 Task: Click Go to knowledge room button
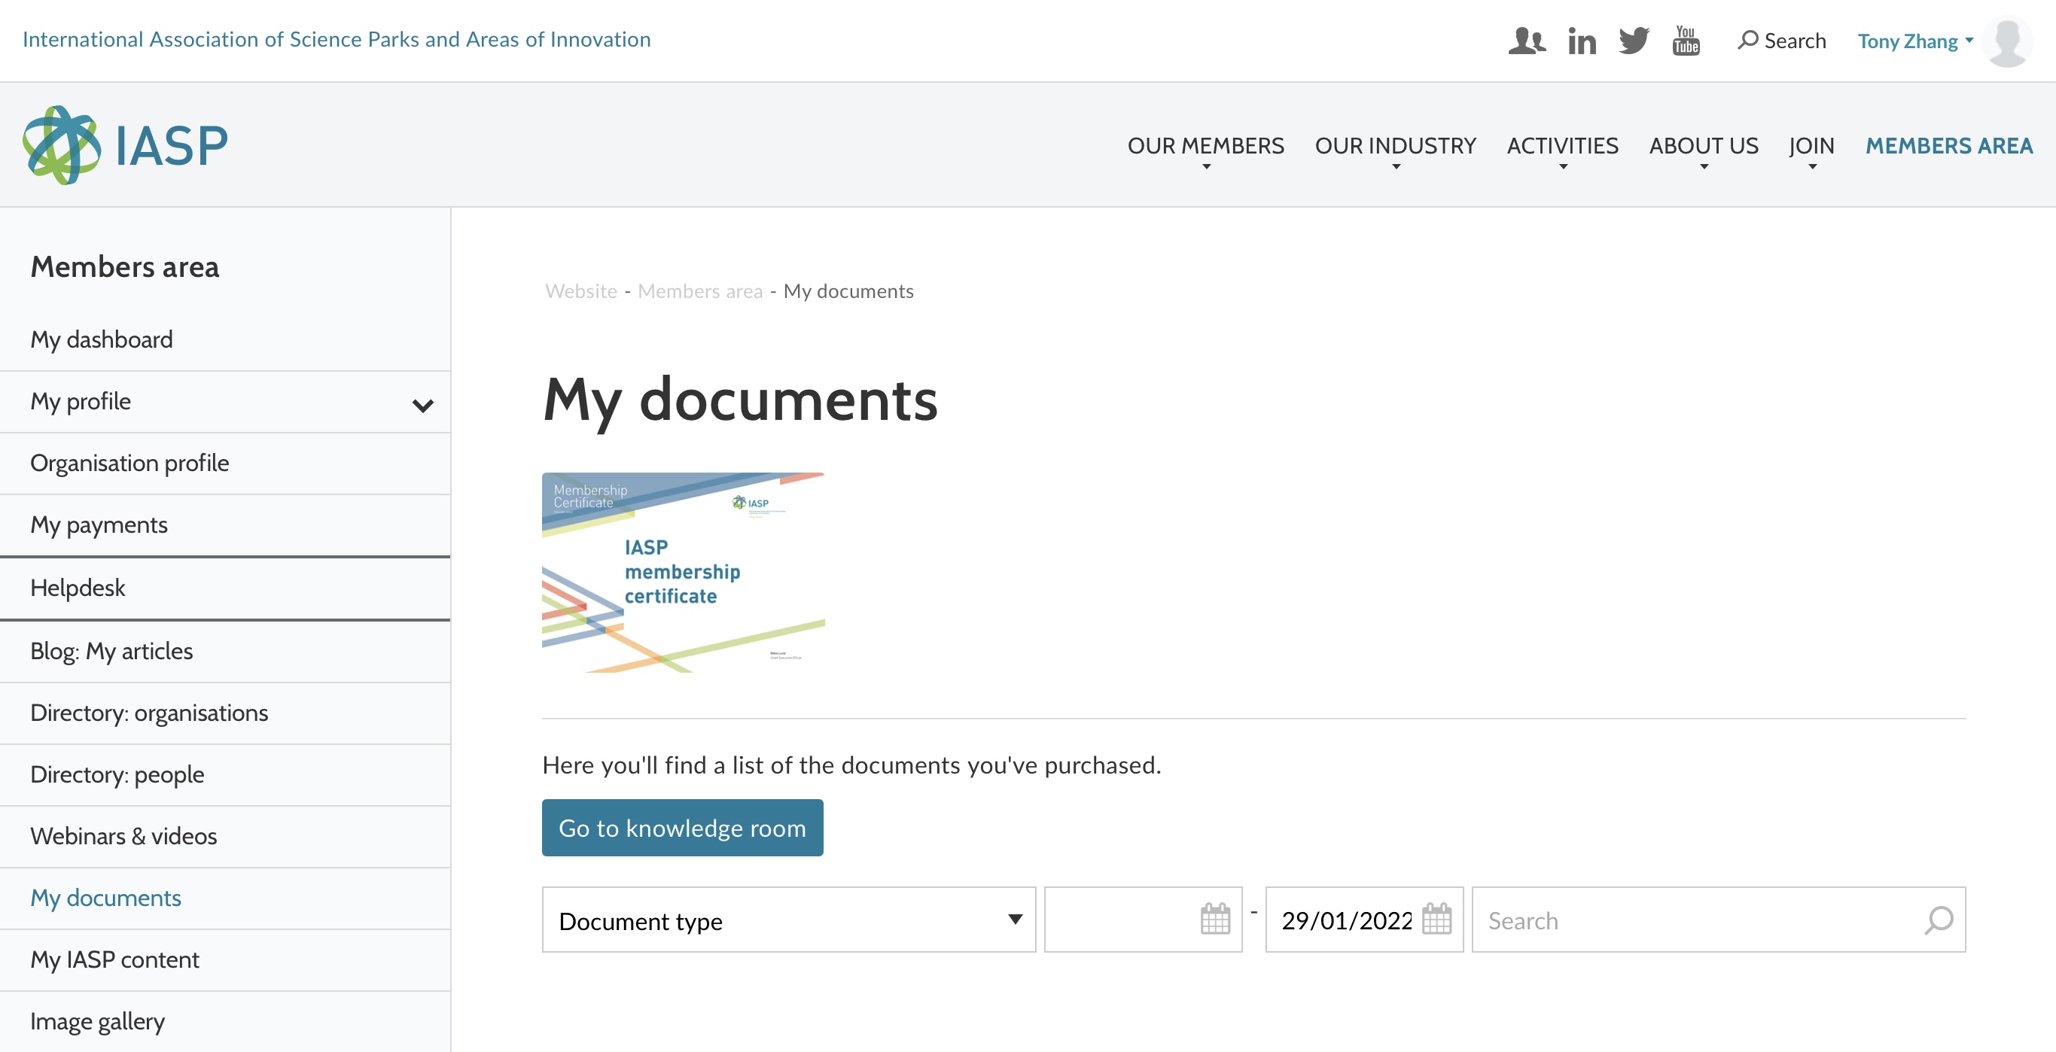681,828
